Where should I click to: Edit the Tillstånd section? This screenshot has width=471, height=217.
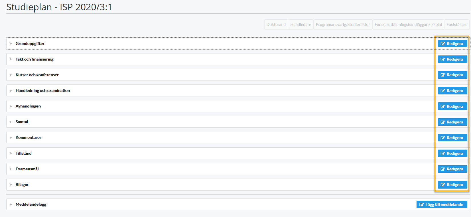point(452,153)
